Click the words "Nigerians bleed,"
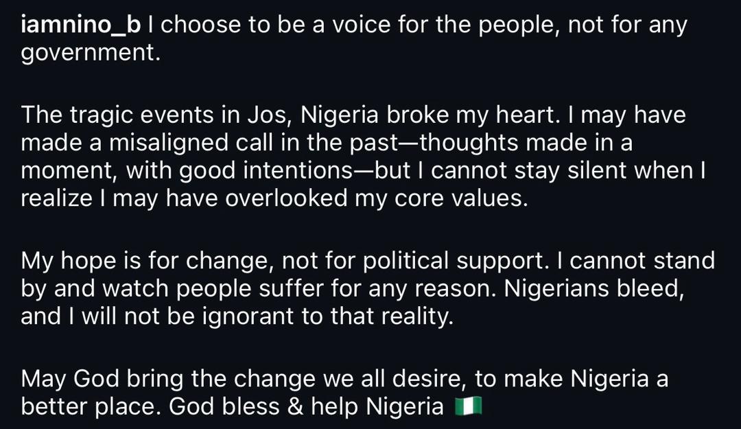This screenshot has height=429, width=741. click(x=594, y=289)
